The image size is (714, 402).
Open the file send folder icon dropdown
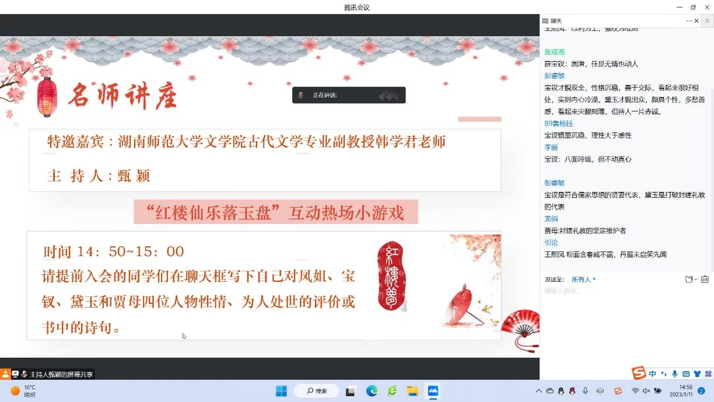691,279
